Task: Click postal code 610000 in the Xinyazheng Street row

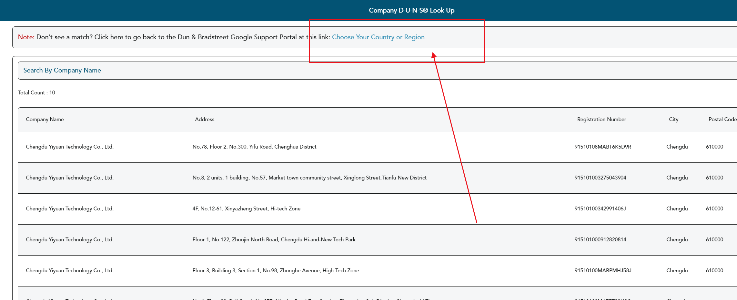Action: point(714,208)
